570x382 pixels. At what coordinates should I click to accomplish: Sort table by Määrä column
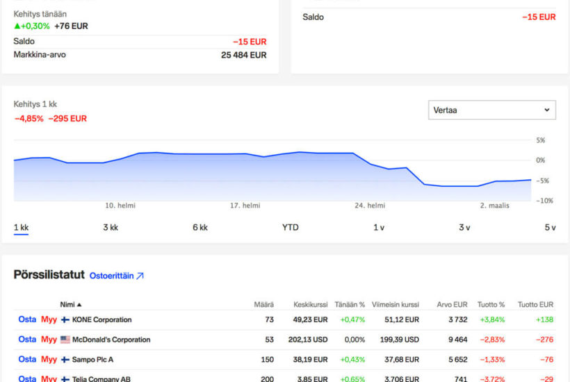click(264, 305)
